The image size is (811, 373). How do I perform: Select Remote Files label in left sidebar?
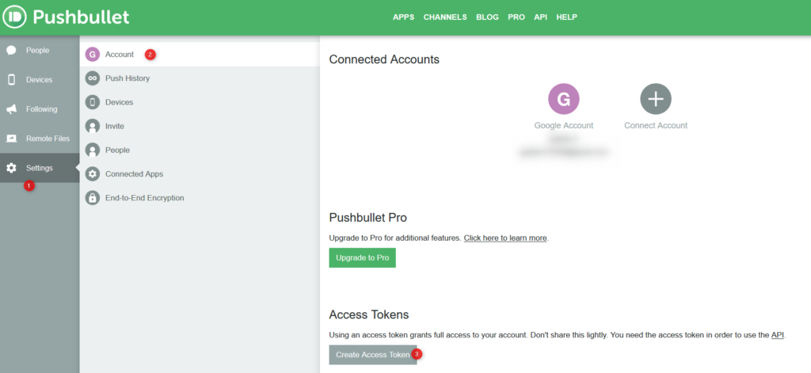pos(48,139)
